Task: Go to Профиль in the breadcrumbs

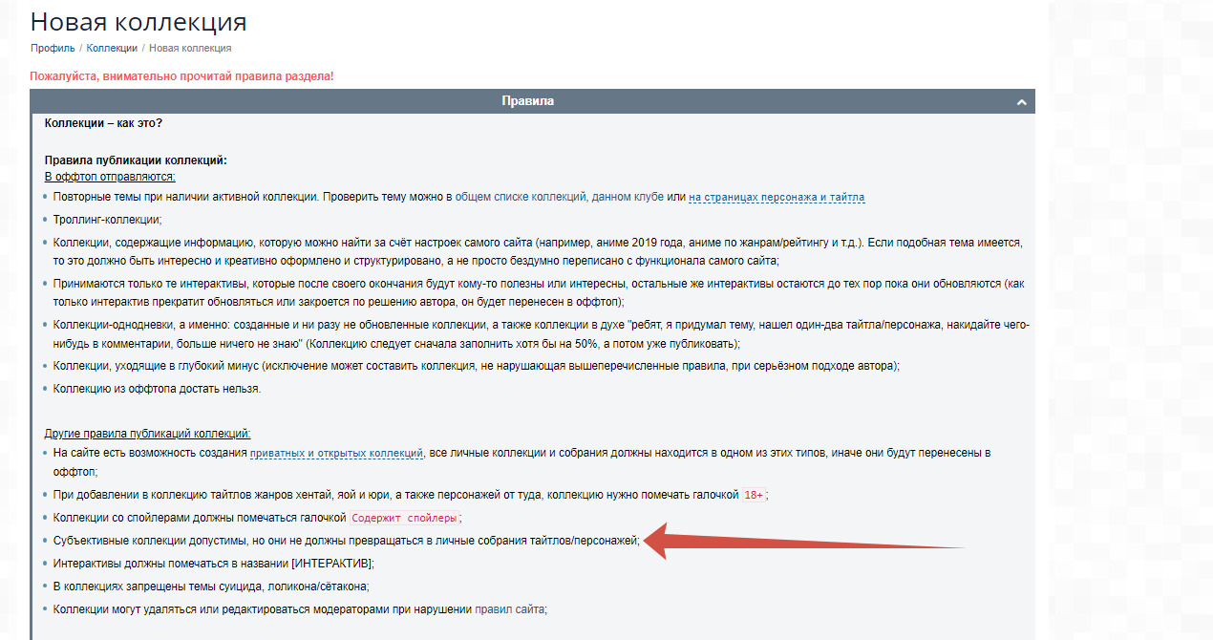Action: tap(53, 48)
